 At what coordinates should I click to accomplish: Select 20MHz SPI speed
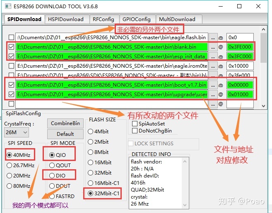click(x=18, y=175)
